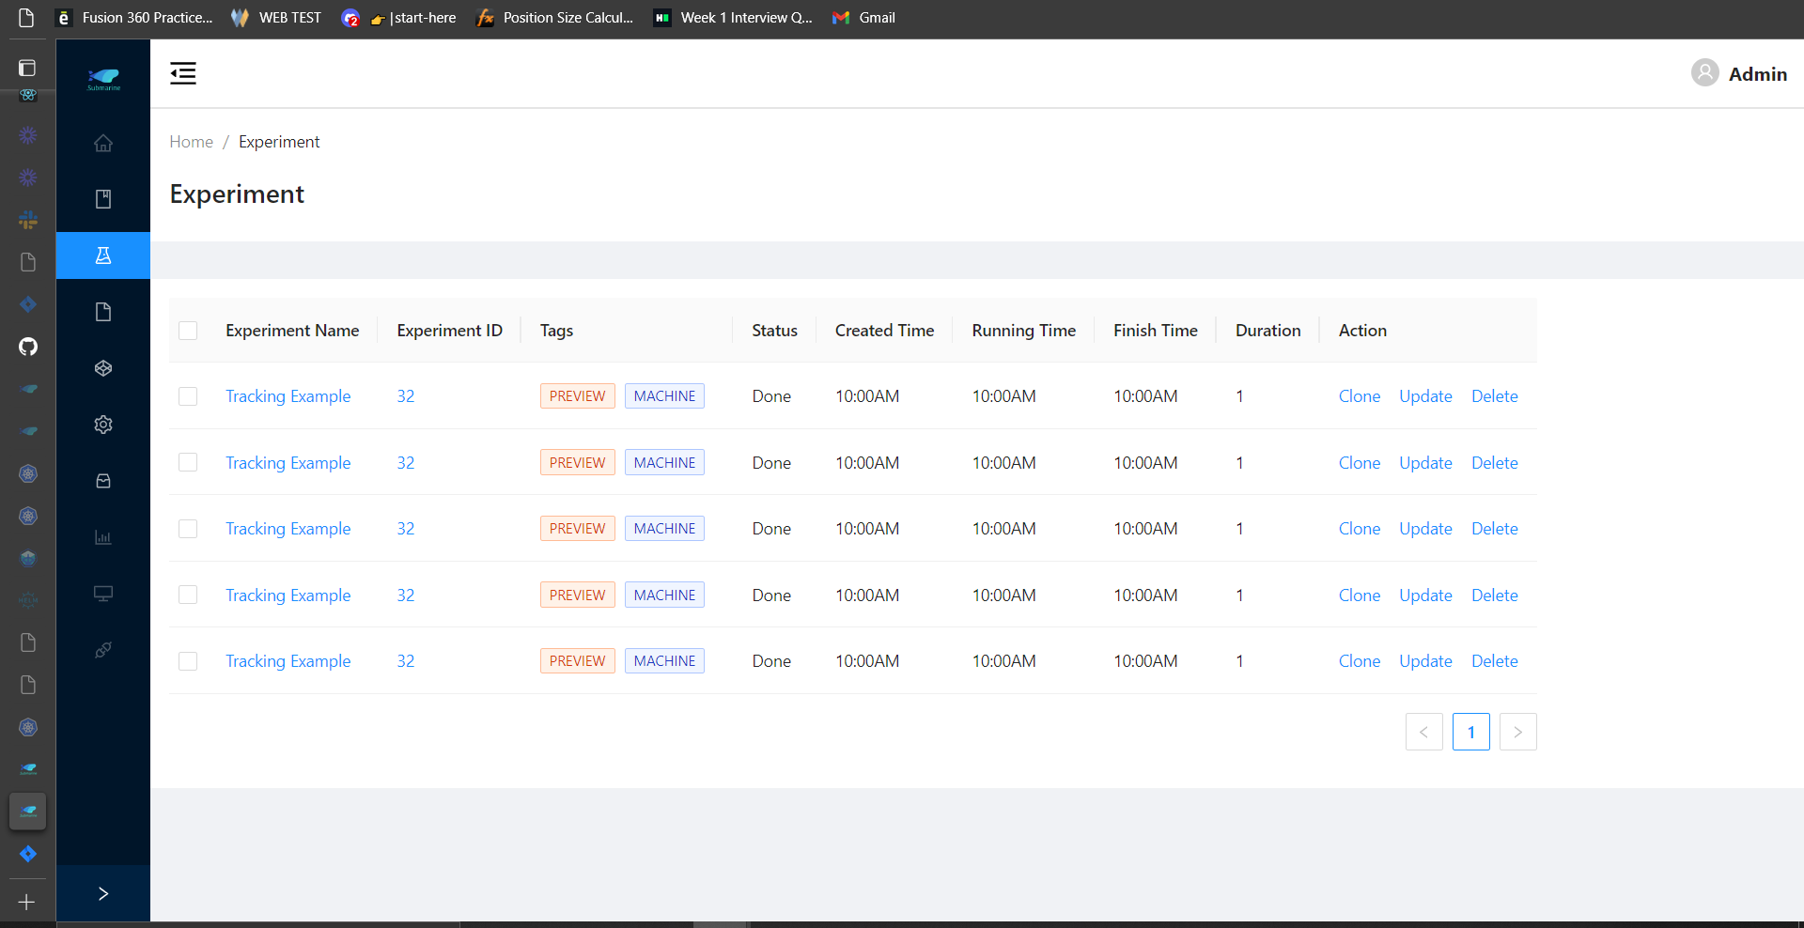Check the fourth Tracking Example row checkbox
Screen dimensions: 1804x928
(x=188, y=595)
